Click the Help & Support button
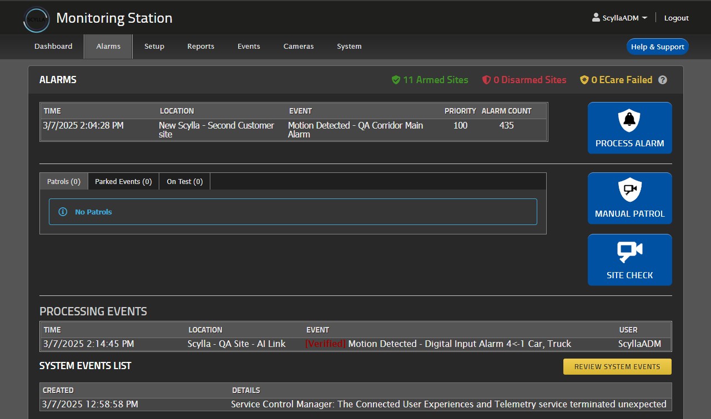Viewport: 711px width, 419px height. click(x=657, y=47)
